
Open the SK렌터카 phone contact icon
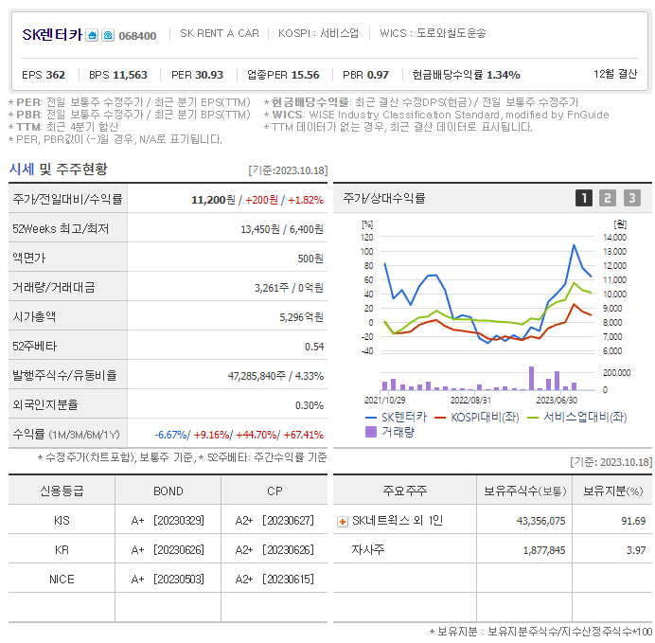tap(108, 35)
